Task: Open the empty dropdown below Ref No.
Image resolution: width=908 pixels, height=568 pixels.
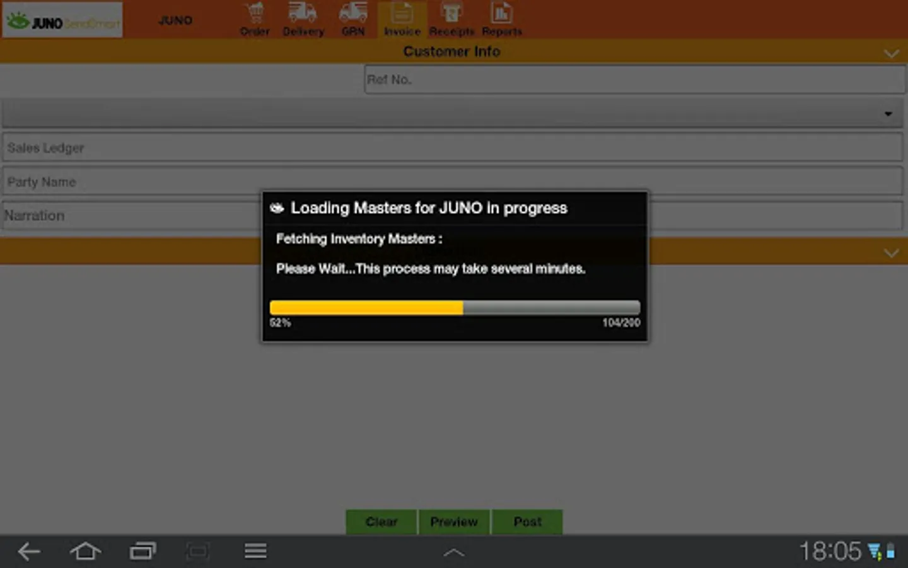Action: pos(452,114)
